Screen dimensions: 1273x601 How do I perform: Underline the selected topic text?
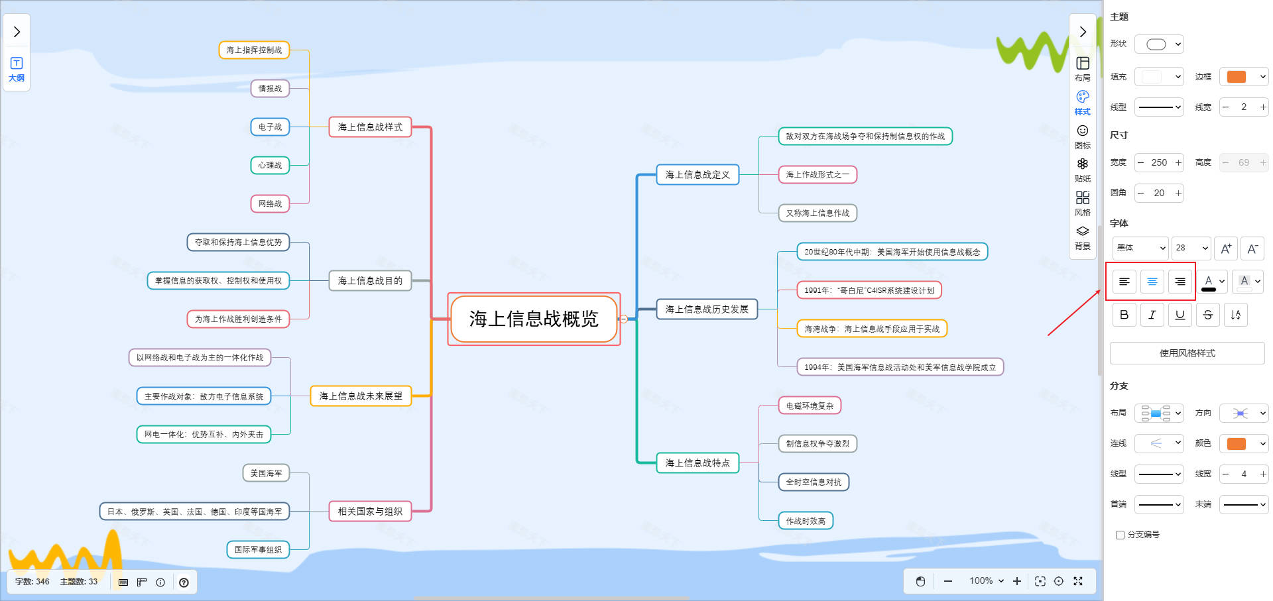[1180, 315]
